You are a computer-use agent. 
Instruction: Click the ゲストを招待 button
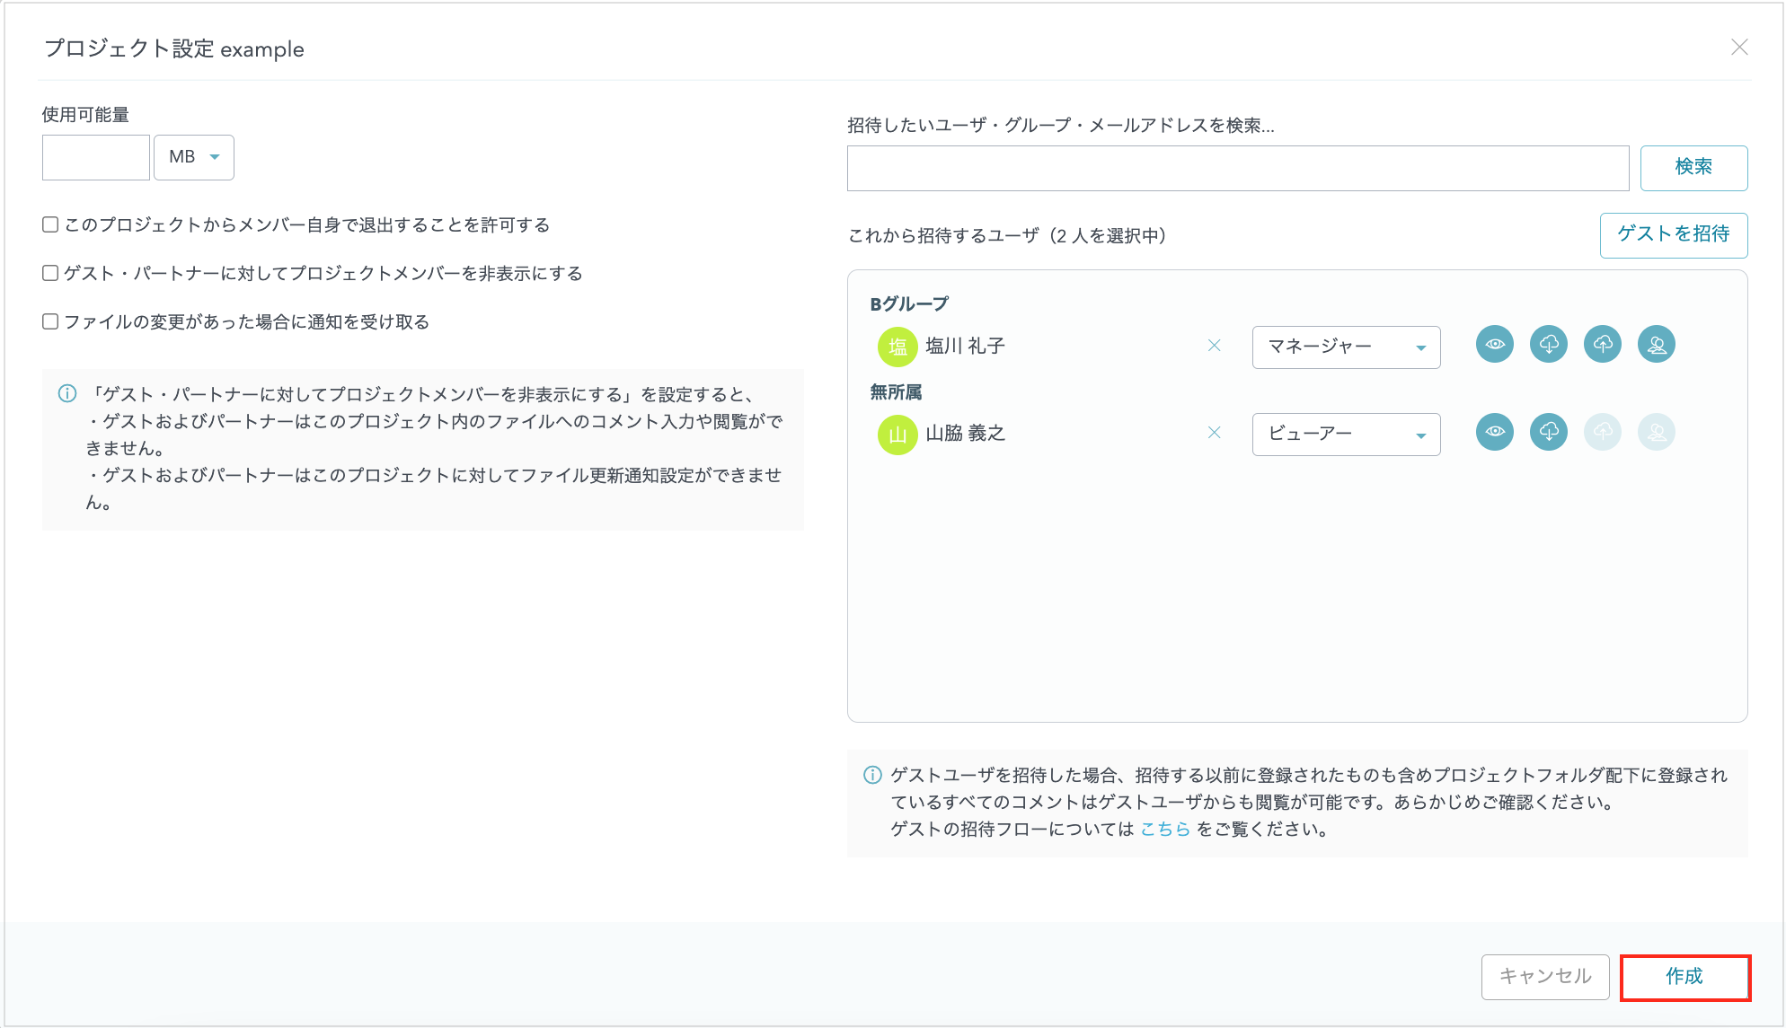[1673, 234]
